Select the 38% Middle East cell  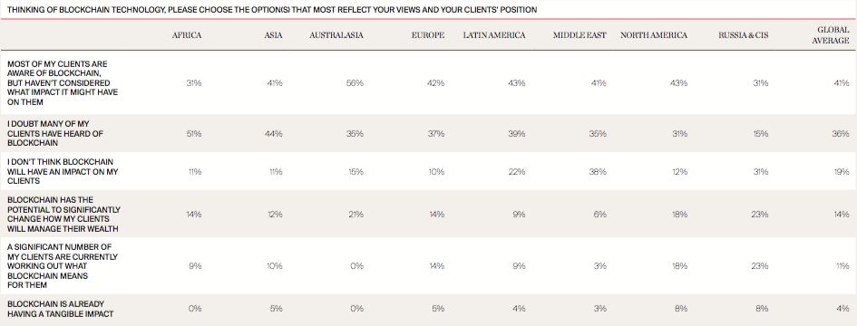pyautogui.click(x=598, y=171)
